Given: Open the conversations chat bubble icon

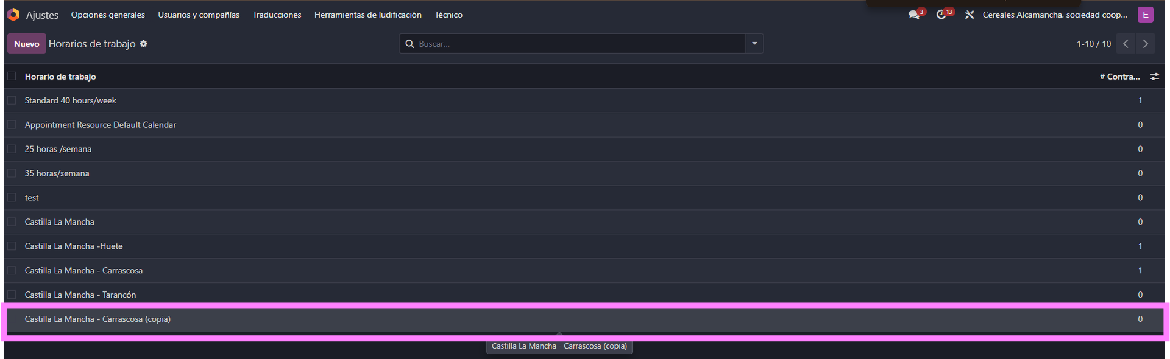Looking at the screenshot, I should pos(914,15).
